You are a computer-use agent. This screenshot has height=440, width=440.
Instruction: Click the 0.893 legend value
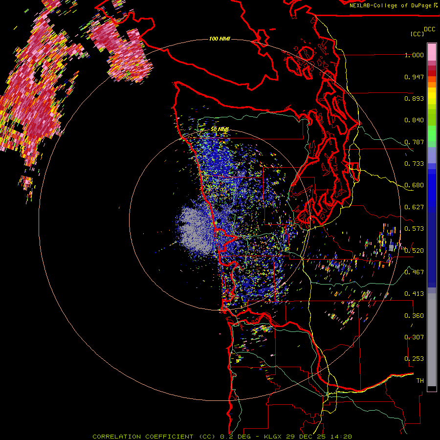(414, 98)
